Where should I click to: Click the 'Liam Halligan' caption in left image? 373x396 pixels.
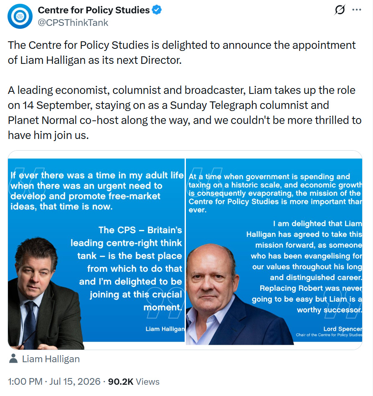[x=165, y=329]
